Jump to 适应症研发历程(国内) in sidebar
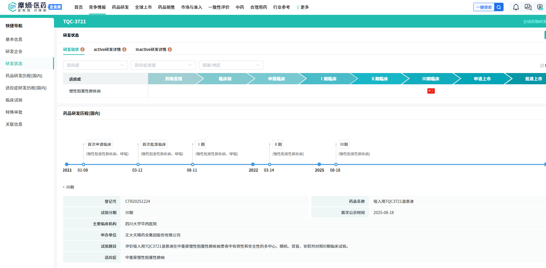The width and height of the screenshot is (546, 268). (26, 88)
